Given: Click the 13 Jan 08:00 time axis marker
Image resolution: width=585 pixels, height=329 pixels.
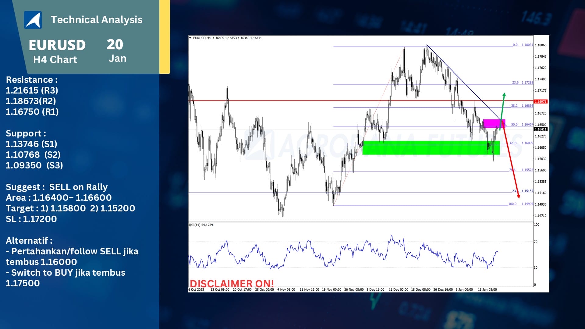Looking at the screenshot, I should 487,289.
